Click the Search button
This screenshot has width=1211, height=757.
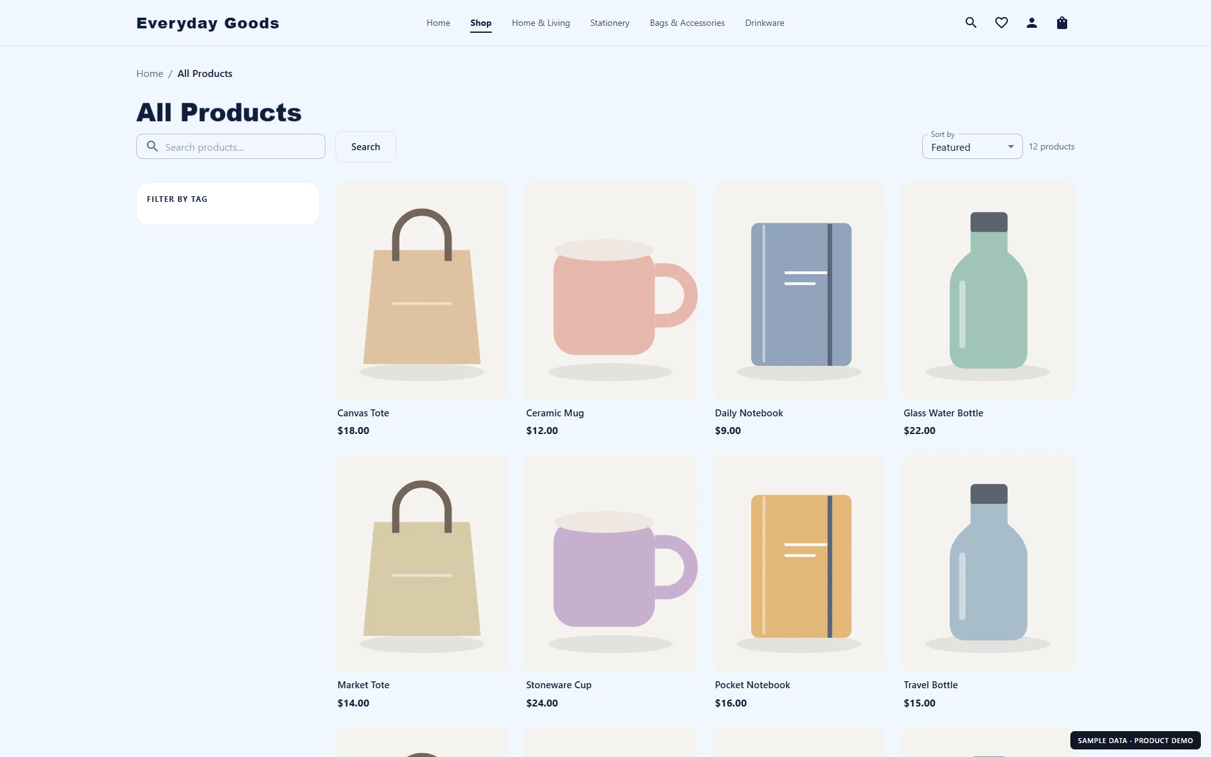pyautogui.click(x=365, y=146)
